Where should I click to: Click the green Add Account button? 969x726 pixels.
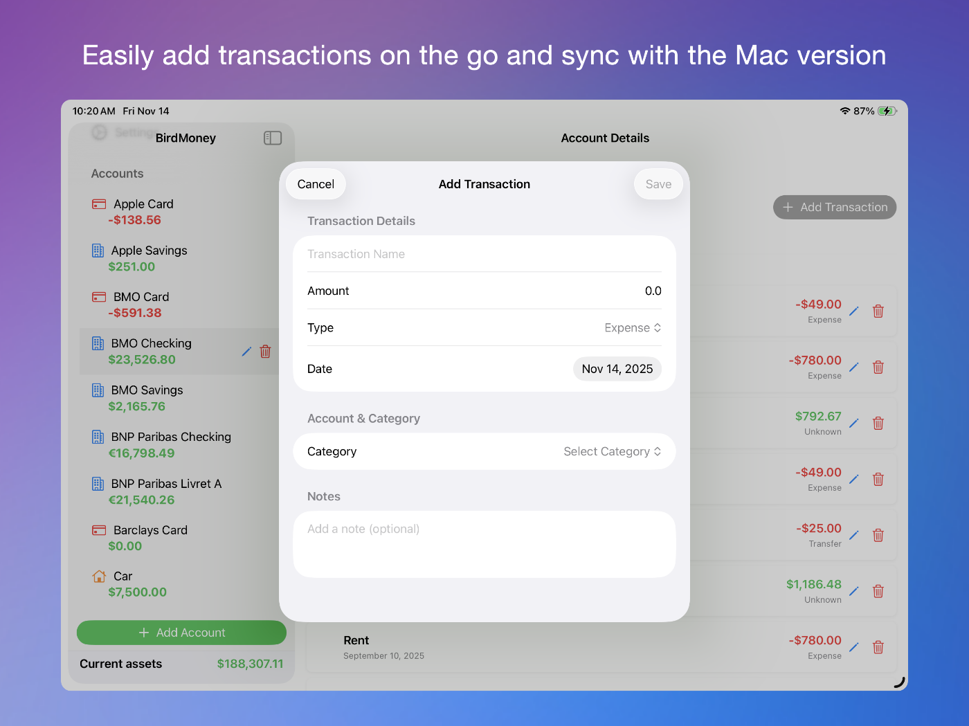(181, 633)
